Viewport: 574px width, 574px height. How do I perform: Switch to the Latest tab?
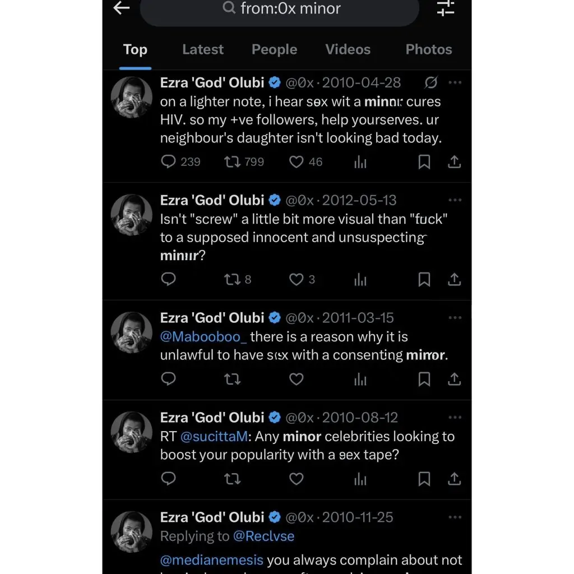pyautogui.click(x=203, y=49)
